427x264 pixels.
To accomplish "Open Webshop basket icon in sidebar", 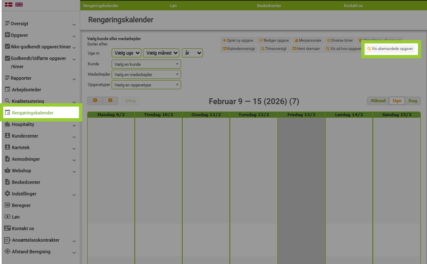I will (x=7, y=171).
